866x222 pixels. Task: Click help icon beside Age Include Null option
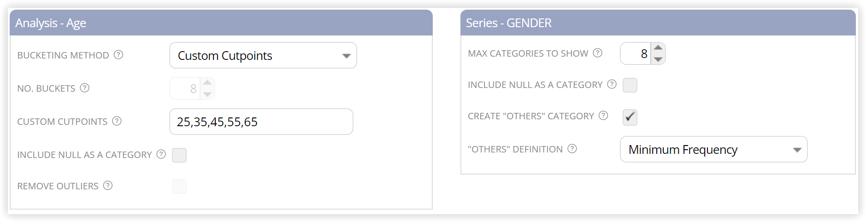point(161,154)
